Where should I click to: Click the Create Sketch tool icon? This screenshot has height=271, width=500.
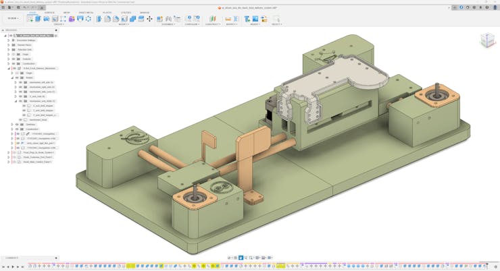coord(30,19)
